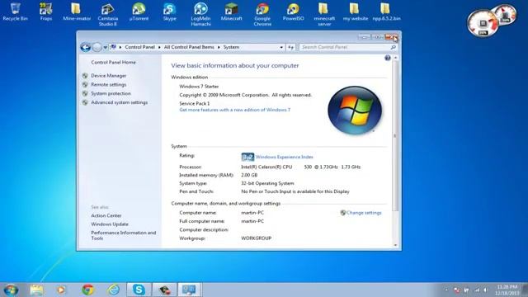Open Action Center link
The width and height of the screenshot is (528, 297).
pos(106,215)
